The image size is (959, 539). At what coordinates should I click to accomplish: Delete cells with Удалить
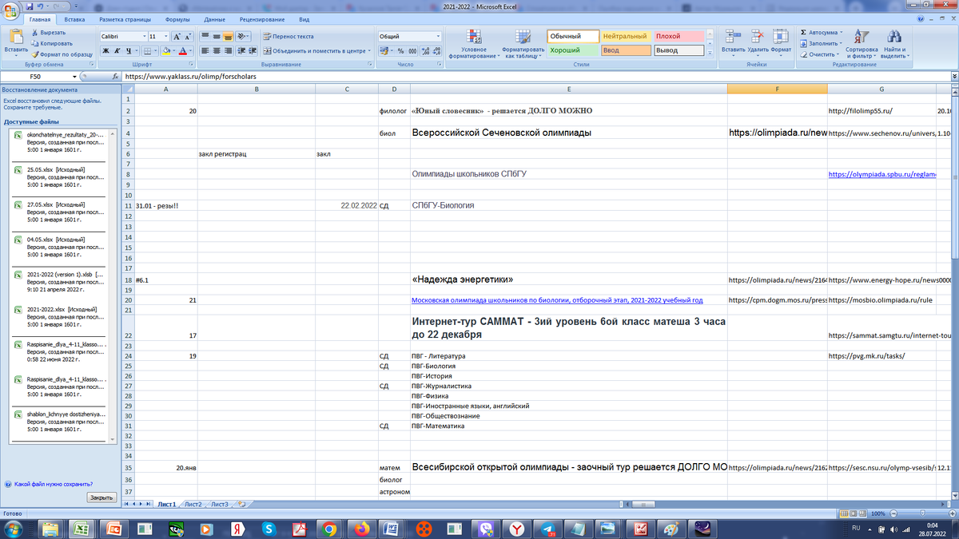coord(758,42)
